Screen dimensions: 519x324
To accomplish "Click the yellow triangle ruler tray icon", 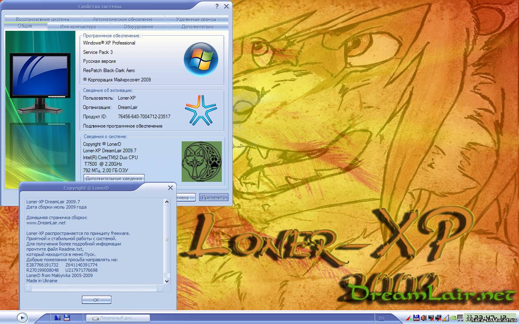I will [446, 318].
